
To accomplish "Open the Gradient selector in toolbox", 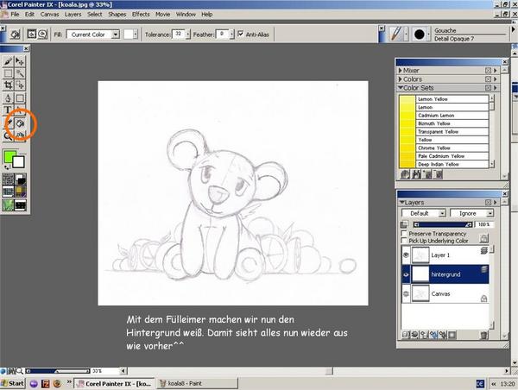I will click(x=20, y=179).
